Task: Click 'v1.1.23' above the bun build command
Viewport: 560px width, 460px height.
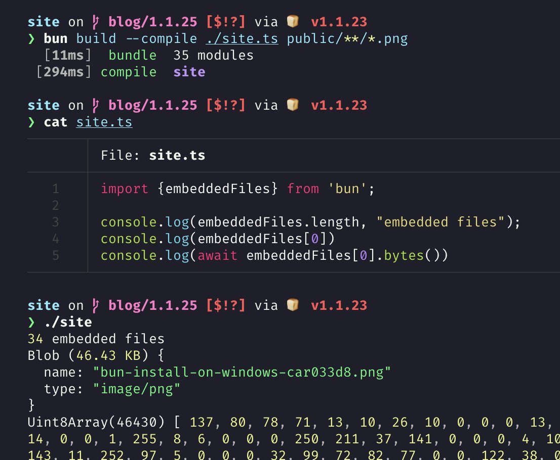Action: click(339, 22)
